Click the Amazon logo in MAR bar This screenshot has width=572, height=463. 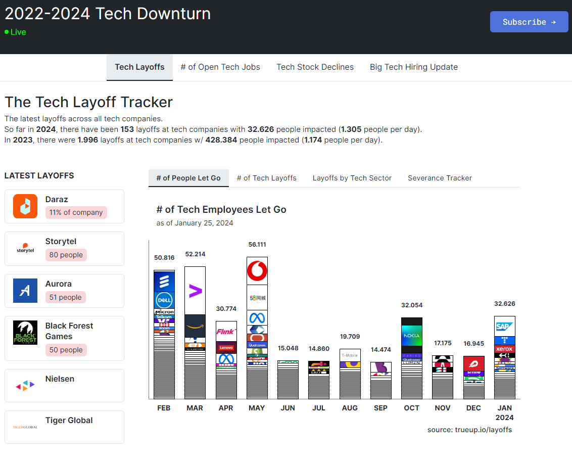pos(195,326)
